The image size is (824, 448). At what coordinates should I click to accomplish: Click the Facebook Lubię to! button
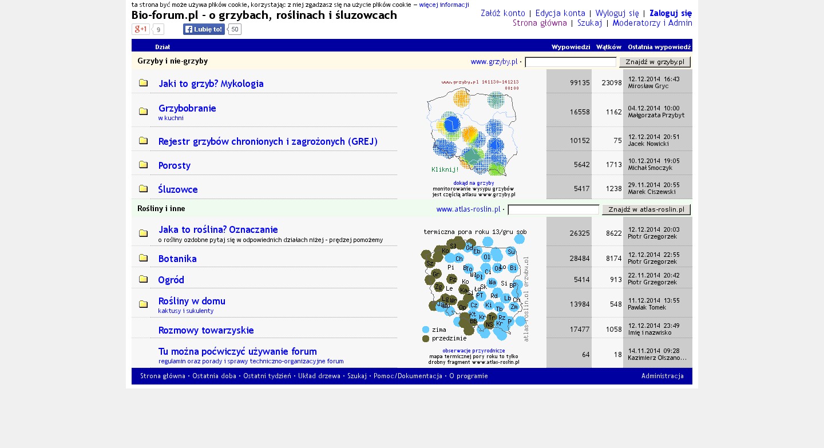204,29
